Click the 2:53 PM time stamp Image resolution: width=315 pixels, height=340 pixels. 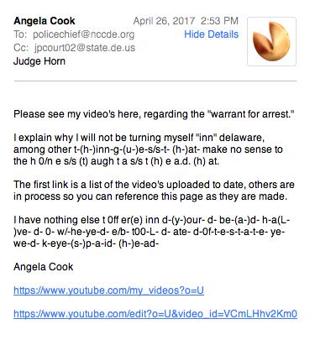pyautogui.click(x=219, y=21)
